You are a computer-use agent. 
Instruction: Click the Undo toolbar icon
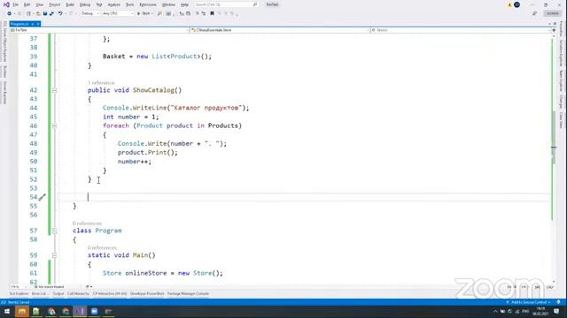tap(60, 13)
